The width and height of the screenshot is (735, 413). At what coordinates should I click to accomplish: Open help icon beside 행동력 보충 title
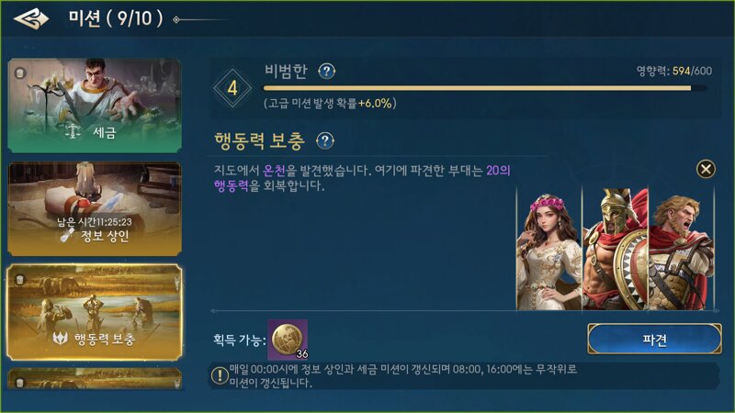[325, 140]
